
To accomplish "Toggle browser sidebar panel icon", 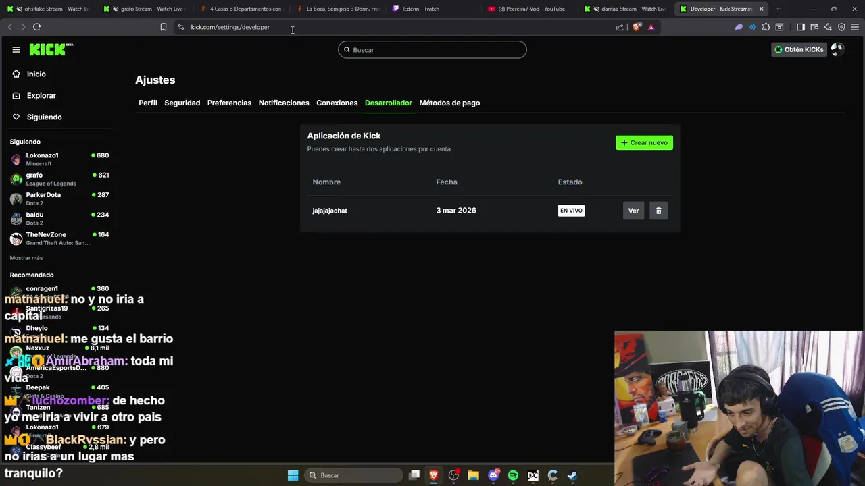I will [x=801, y=27].
